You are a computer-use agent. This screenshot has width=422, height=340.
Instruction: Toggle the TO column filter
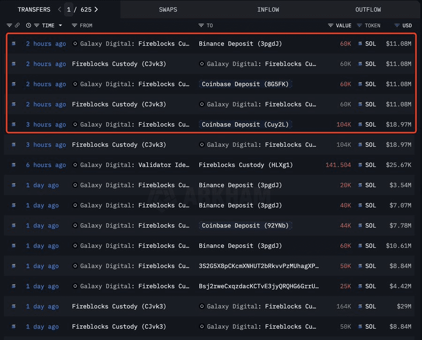pyautogui.click(x=201, y=25)
